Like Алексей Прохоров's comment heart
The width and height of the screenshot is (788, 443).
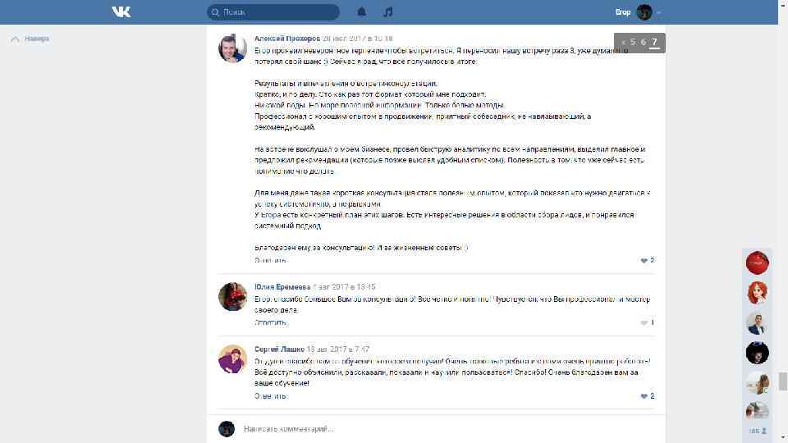point(644,260)
